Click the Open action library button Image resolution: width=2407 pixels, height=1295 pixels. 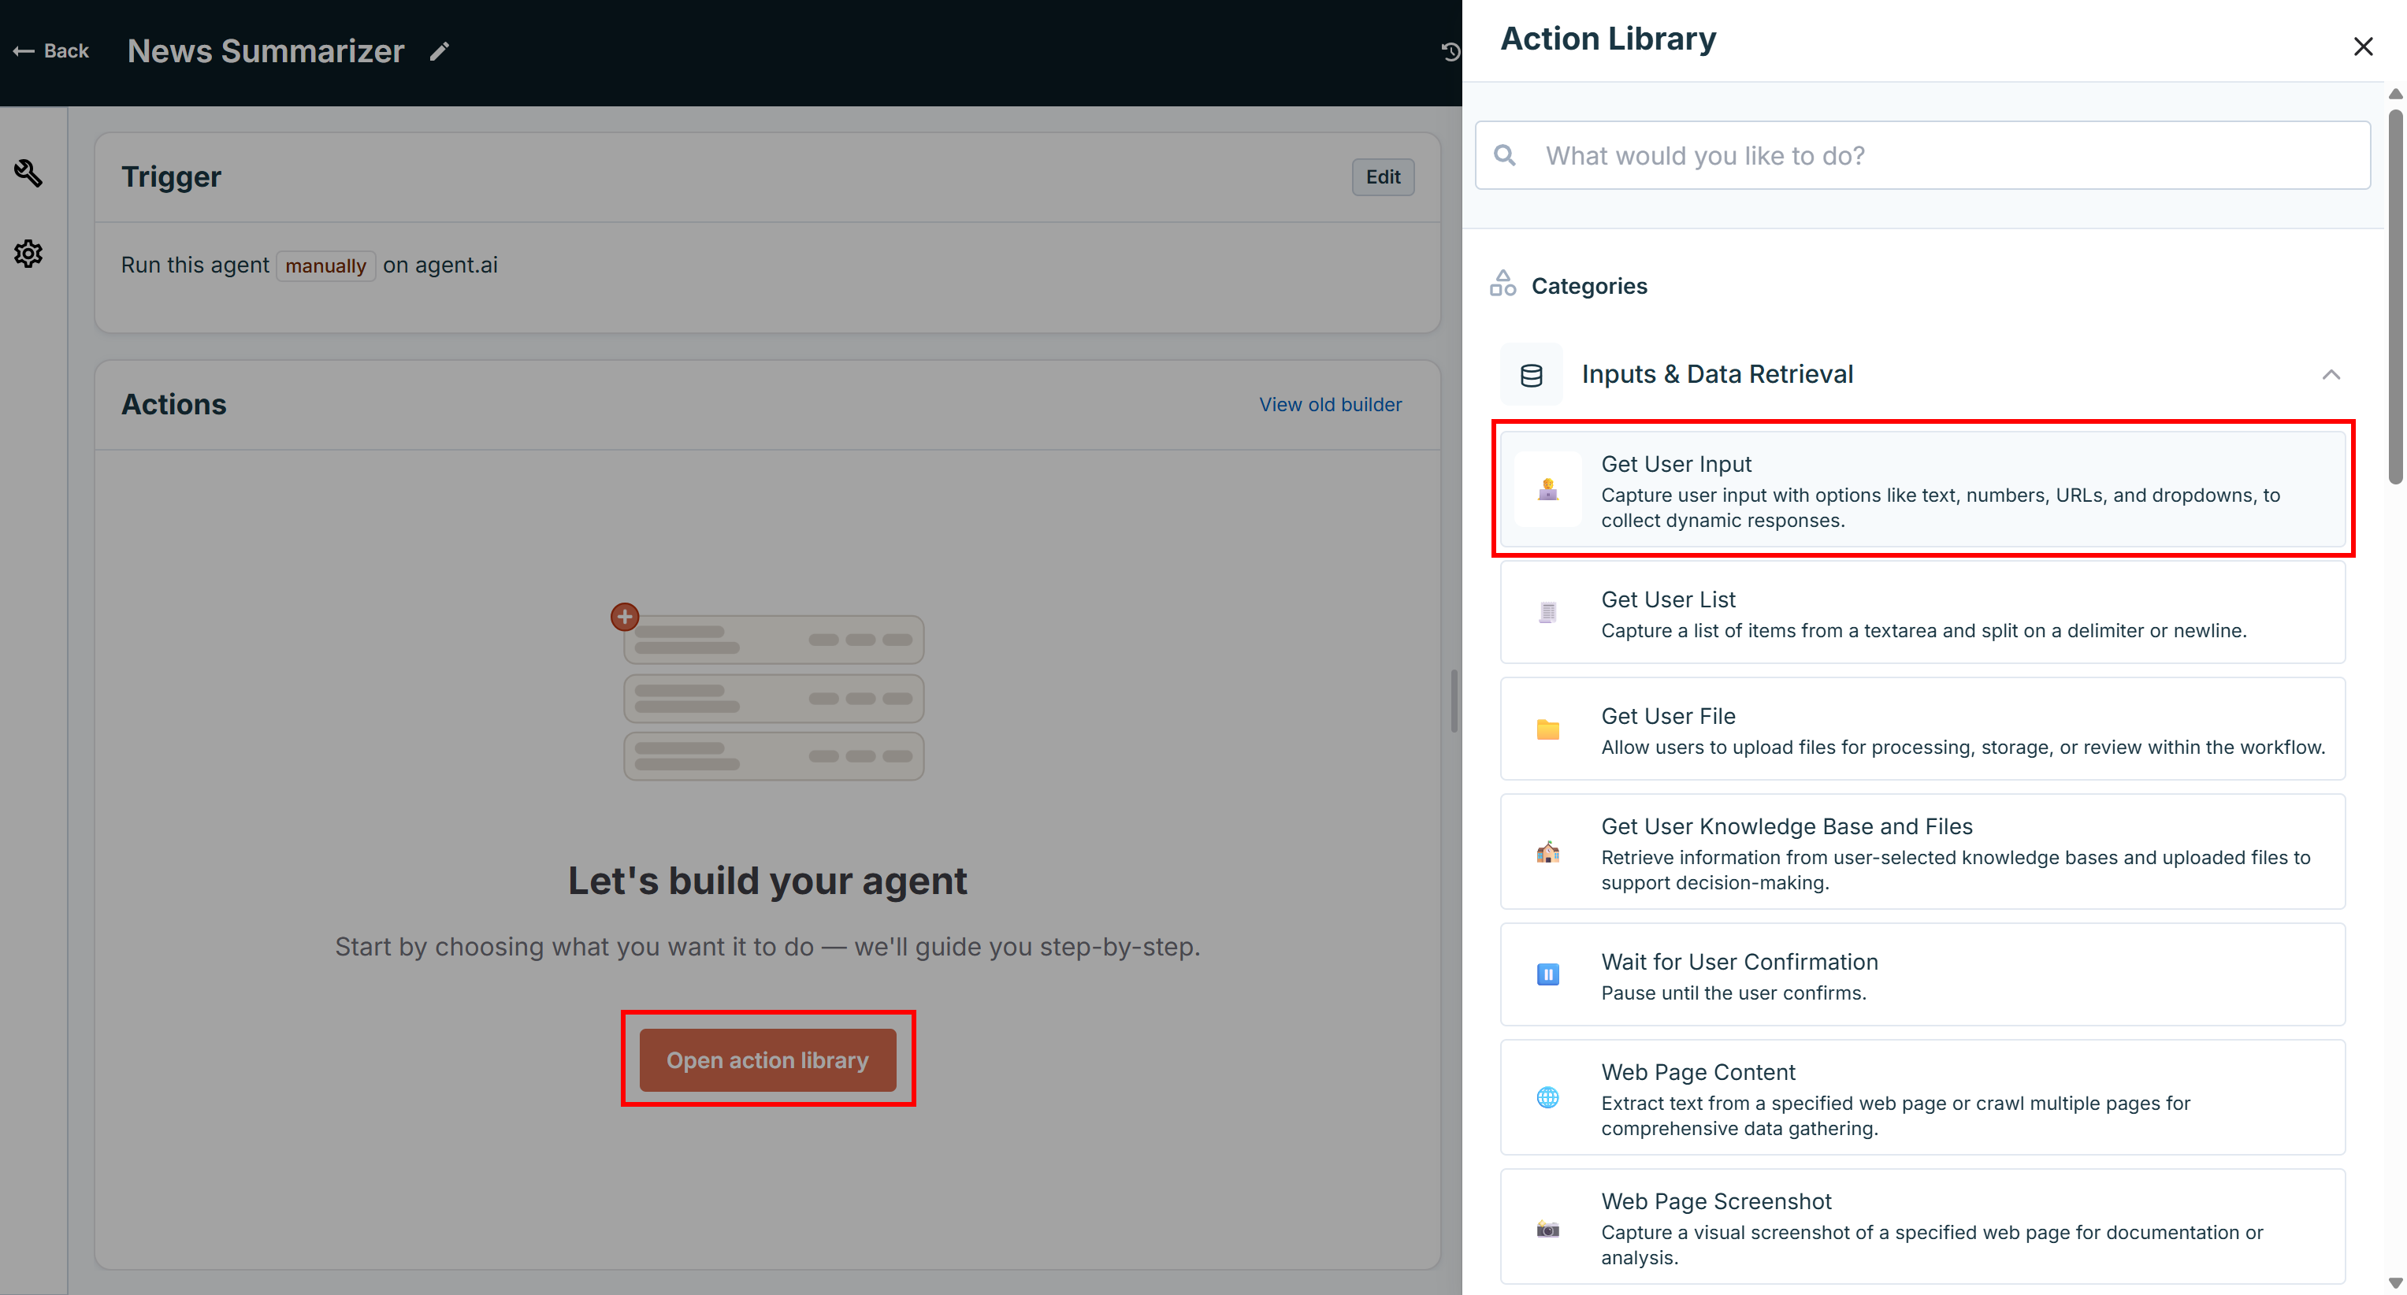click(766, 1059)
